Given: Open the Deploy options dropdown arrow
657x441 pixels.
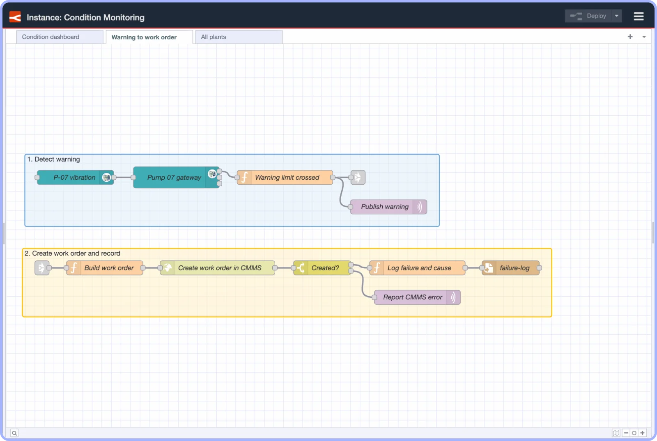Looking at the screenshot, I should coord(616,16).
